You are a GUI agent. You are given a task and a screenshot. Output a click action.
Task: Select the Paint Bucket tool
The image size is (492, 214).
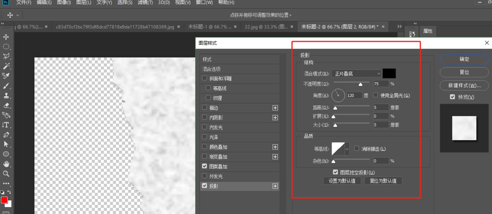point(6,115)
